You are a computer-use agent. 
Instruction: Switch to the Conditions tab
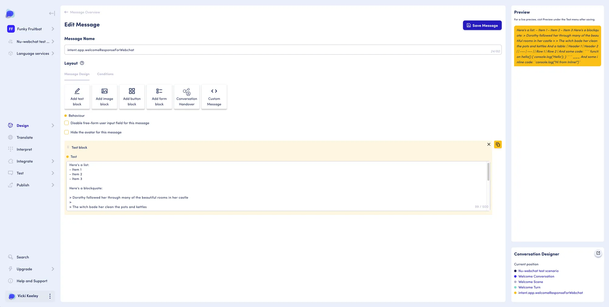[x=105, y=74]
